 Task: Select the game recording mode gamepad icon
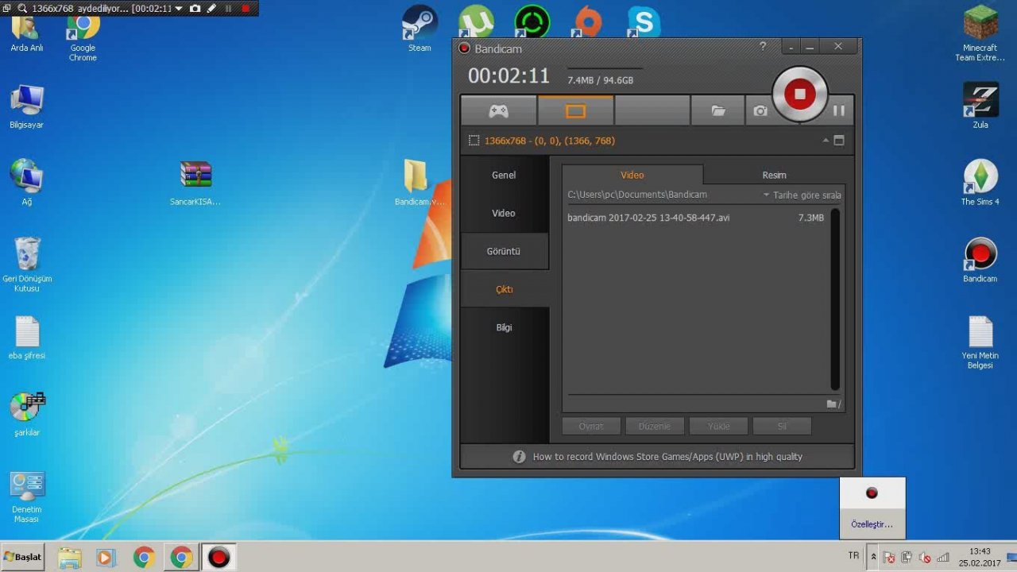click(498, 110)
